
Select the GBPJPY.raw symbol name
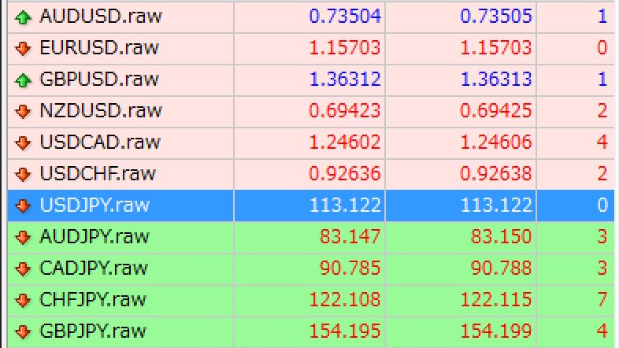coord(93,331)
